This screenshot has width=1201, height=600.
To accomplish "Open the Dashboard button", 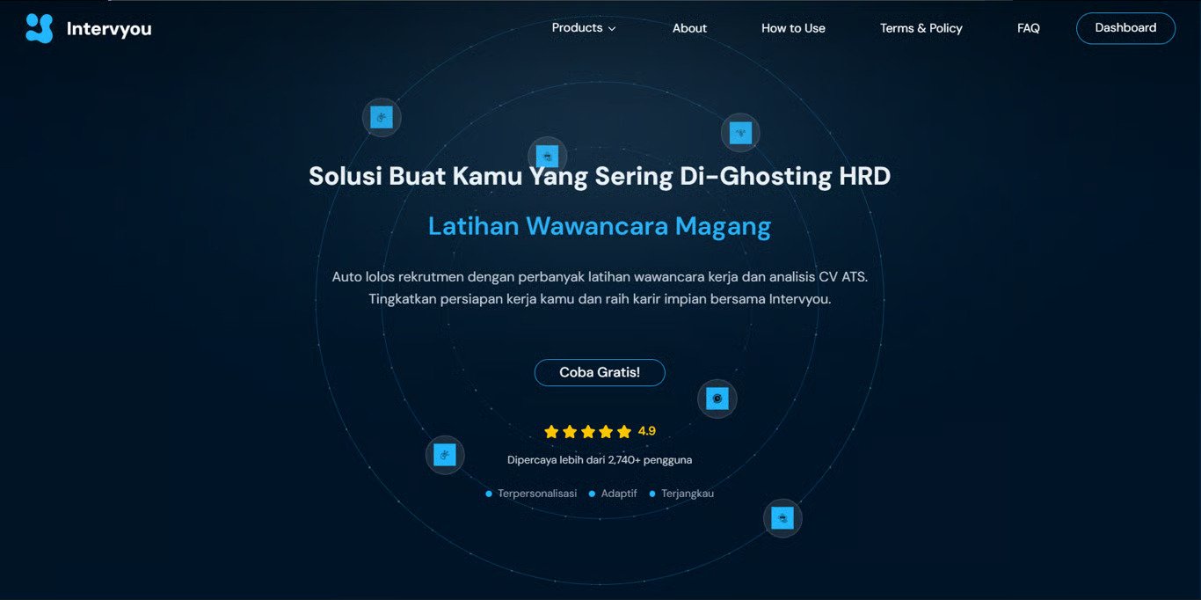I will coord(1125,28).
